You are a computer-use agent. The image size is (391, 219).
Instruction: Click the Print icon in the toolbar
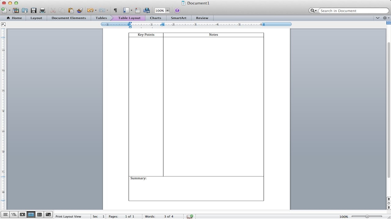pos(42,10)
